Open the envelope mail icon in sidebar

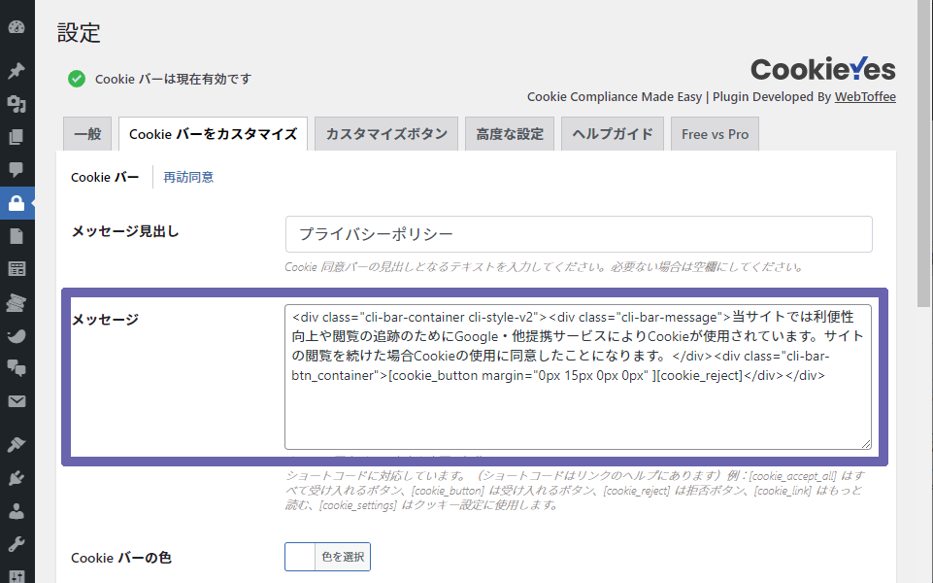[17, 400]
